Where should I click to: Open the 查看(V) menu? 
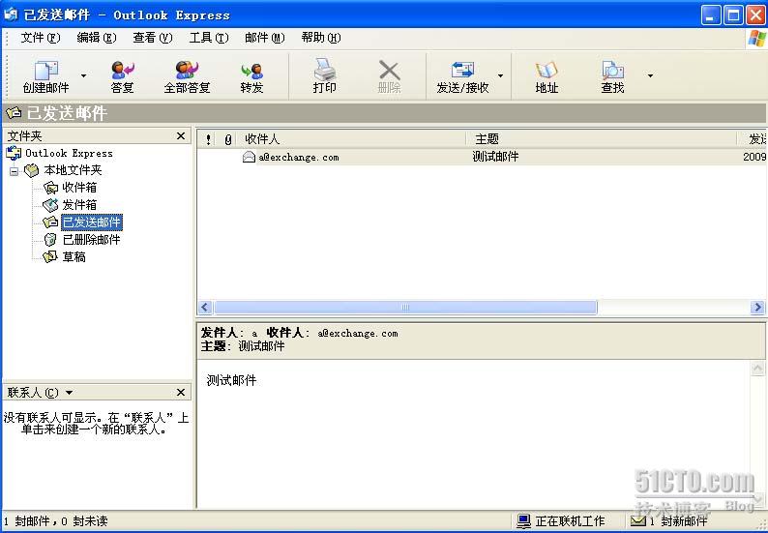pos(152,38)
